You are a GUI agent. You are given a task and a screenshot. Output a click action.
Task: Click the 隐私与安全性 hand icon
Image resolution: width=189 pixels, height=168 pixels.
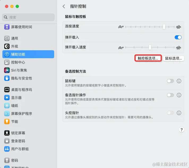(x=7, y=78)
